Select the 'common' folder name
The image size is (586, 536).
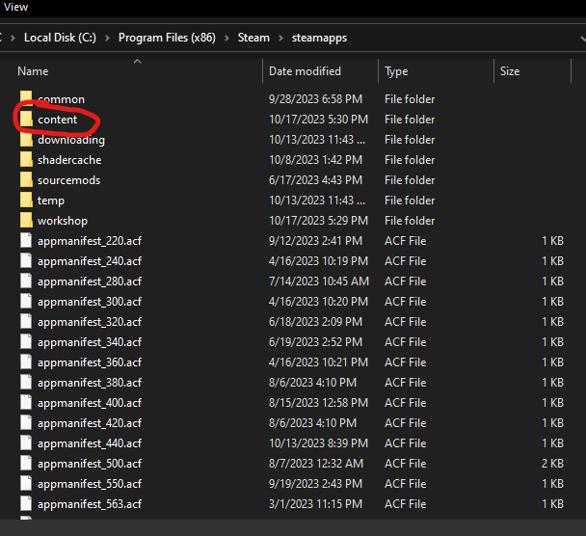coord(61,99)
